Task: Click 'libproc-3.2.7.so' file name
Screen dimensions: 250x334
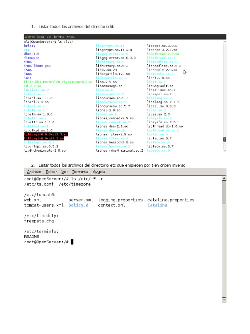Action: coord(162,50)
